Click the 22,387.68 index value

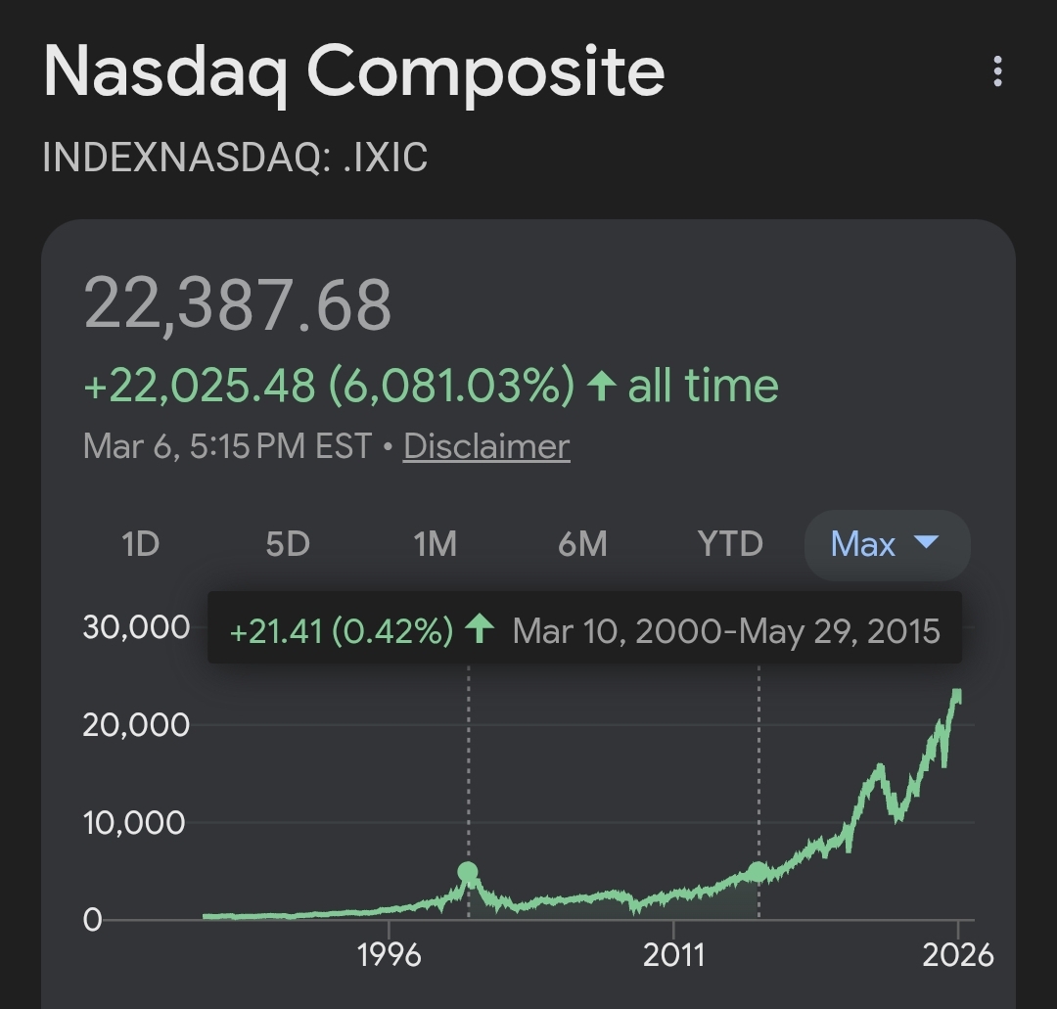tap(238, 304)
